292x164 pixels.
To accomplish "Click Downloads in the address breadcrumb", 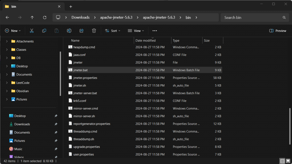I will click(x=80, y=17).
